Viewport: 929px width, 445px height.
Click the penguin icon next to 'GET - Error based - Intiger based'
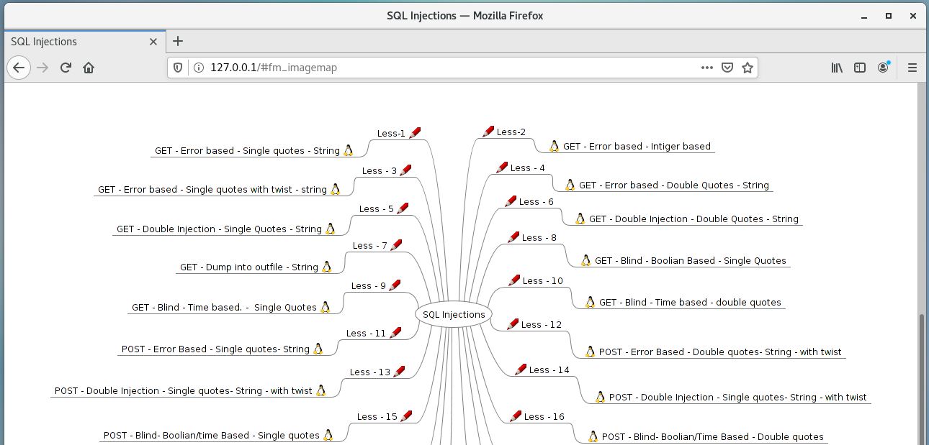(555, 146)
